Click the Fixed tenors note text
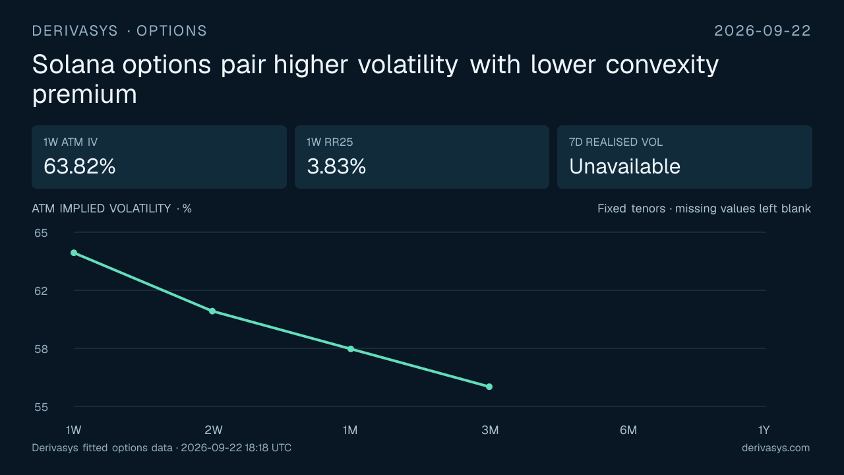The image size is (844, 475). (704, 208)
